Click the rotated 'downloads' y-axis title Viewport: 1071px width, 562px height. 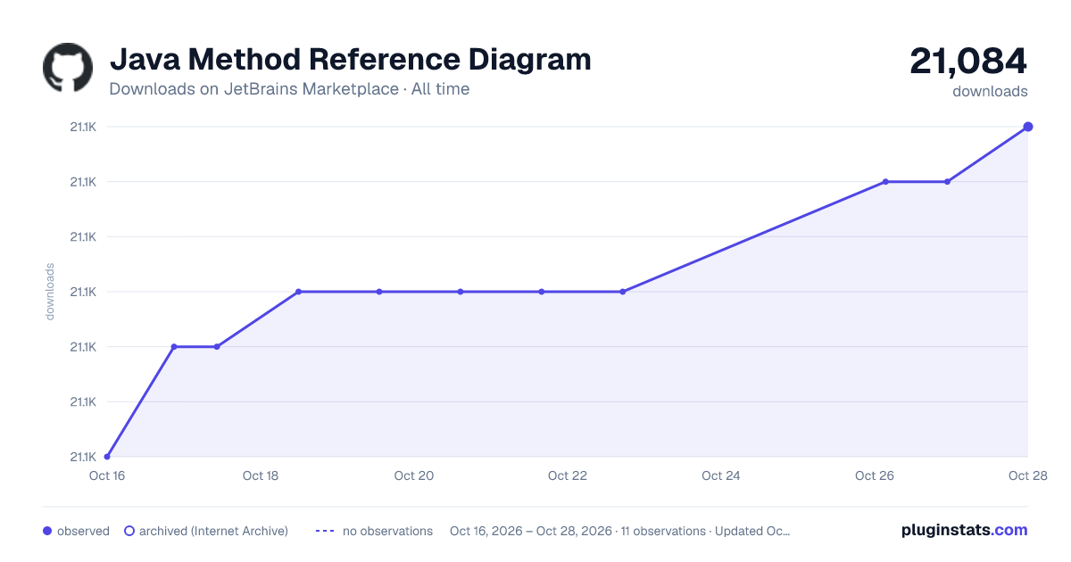pos(50,292)
